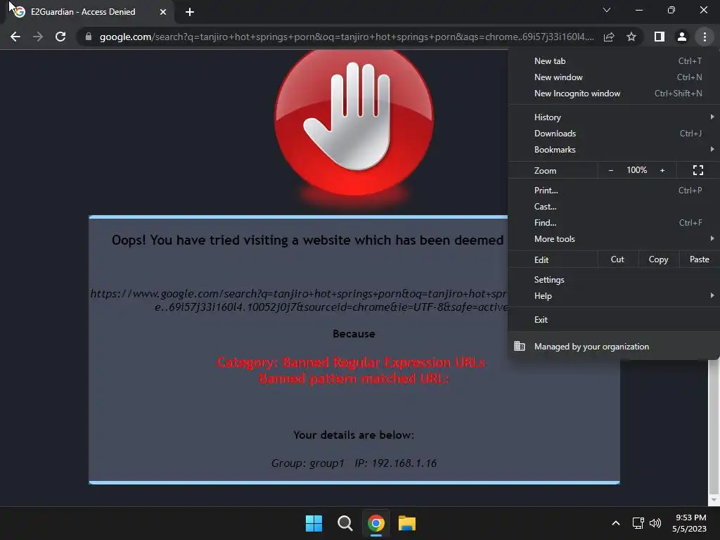This screenshot has height=540, width=720.
Task: Close the E2Guardian Access Denied tab
Action: point(163,12)
